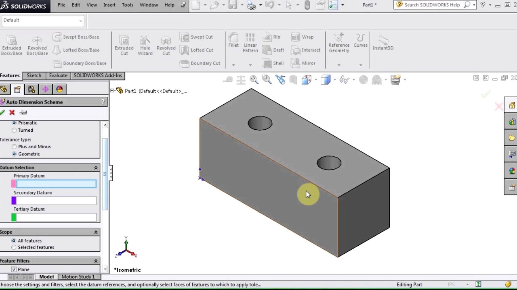Click the green Tertiary Datum color swatch
The width and height of the screenshot is (517, 290).
(x=14, y=217)
